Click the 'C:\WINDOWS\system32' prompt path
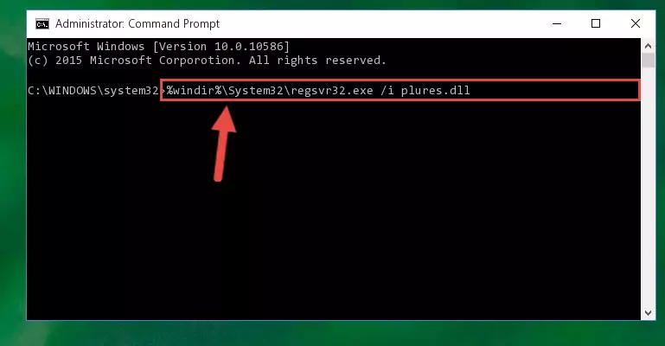Screen dimensions: 665x346 93,90
